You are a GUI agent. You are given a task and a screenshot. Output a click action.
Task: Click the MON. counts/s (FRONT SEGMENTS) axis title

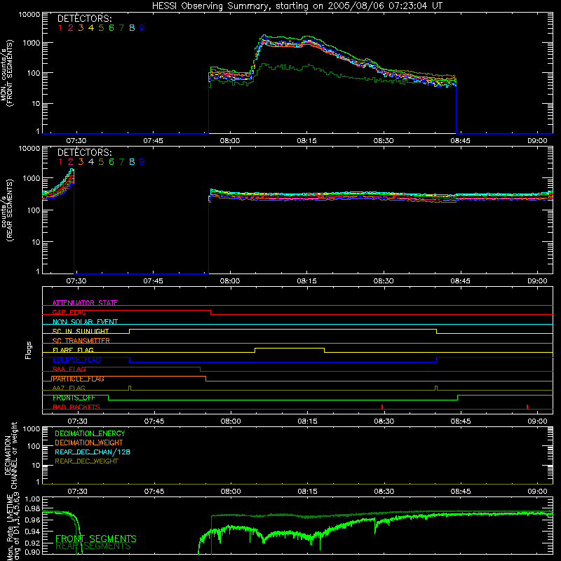(7, 74)
